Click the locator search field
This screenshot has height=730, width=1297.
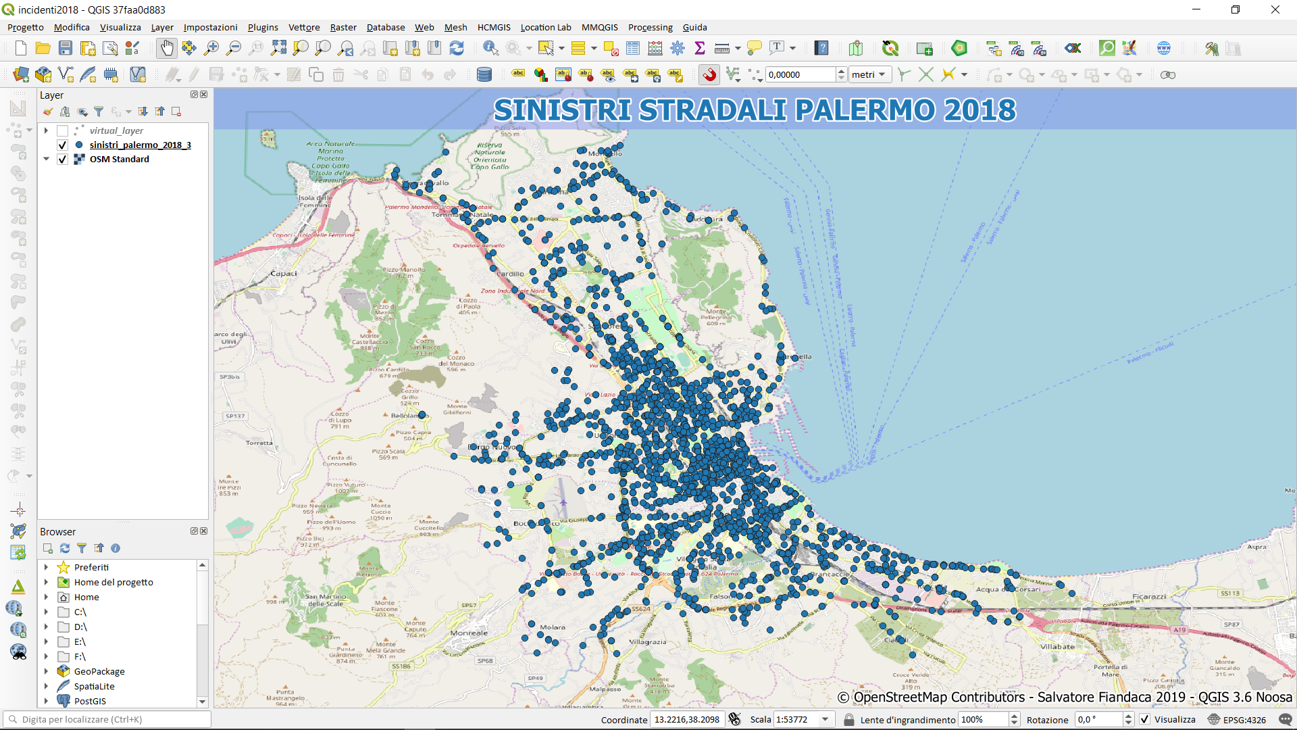[x=108, y=719]
